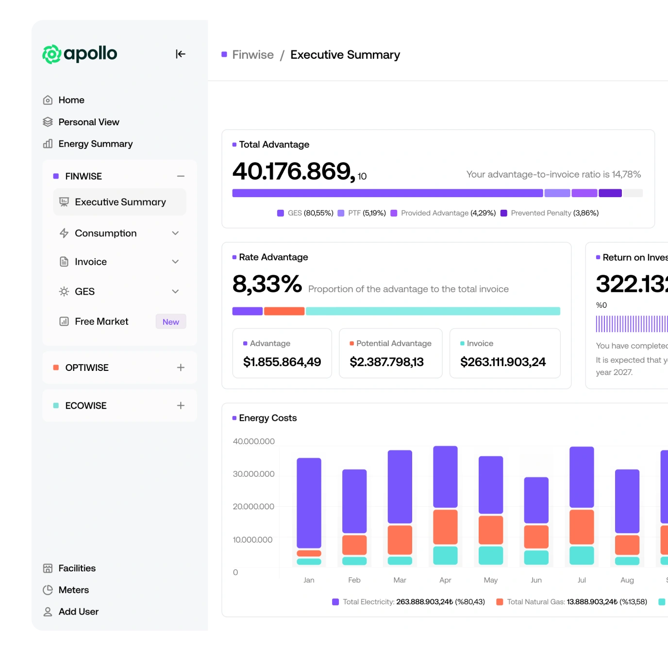
Task: Open Home via its house icon
Action: pos(48,100)
